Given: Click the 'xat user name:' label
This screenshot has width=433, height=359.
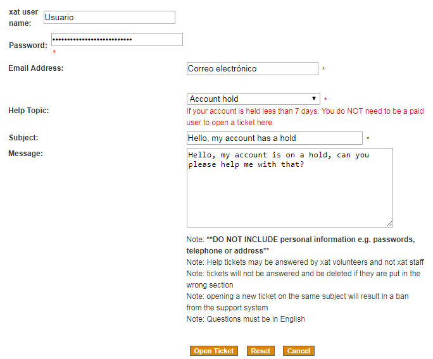Looking at the screenshot, I should 23,17.
